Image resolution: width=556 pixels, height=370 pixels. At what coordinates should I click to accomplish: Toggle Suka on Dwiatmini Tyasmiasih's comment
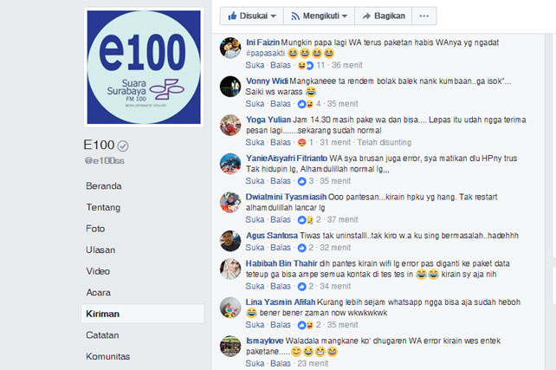tap(255, 219)
